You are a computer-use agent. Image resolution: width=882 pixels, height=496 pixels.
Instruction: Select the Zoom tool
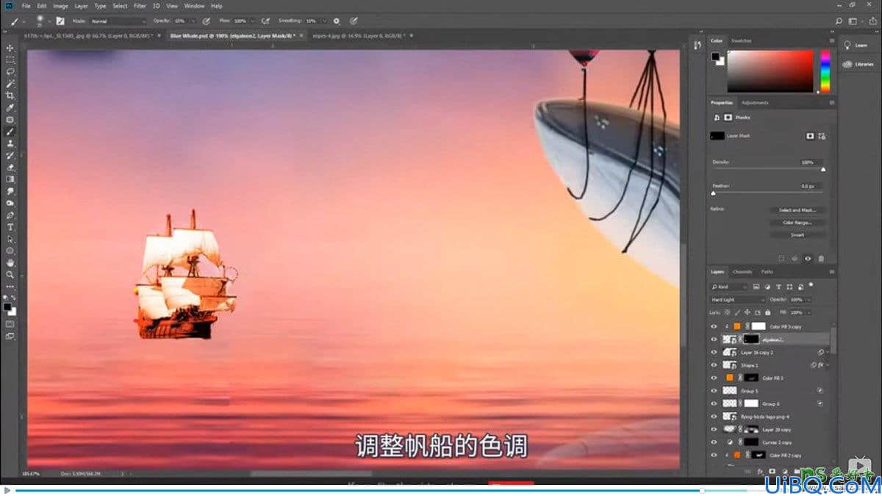point(10,274)
